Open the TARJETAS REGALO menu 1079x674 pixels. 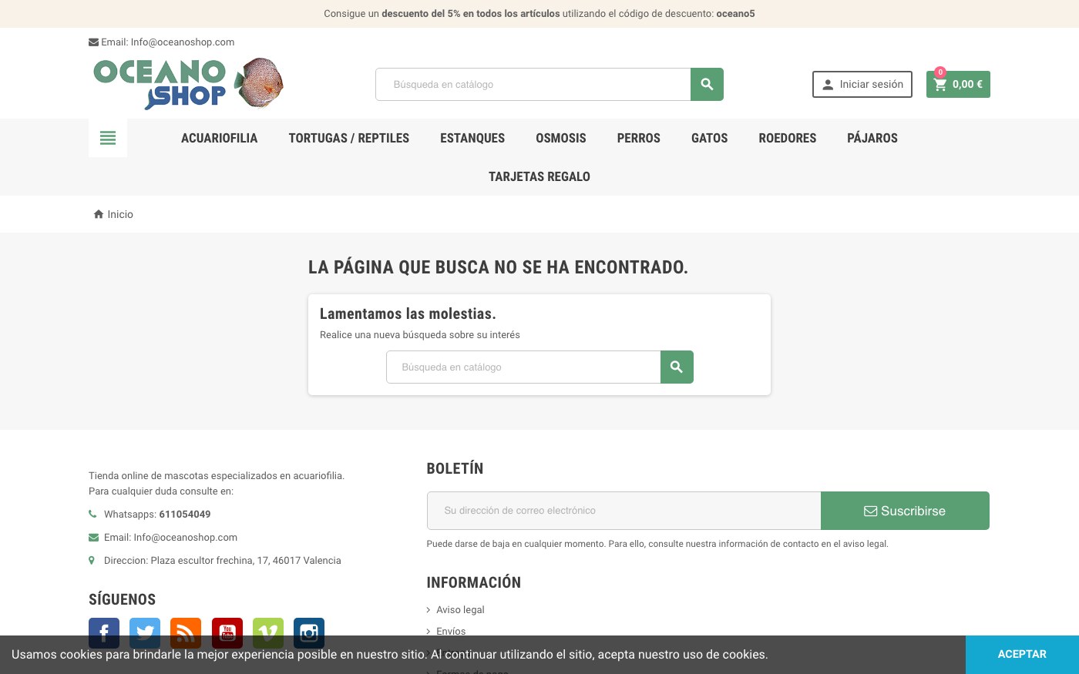coord(539,176)
